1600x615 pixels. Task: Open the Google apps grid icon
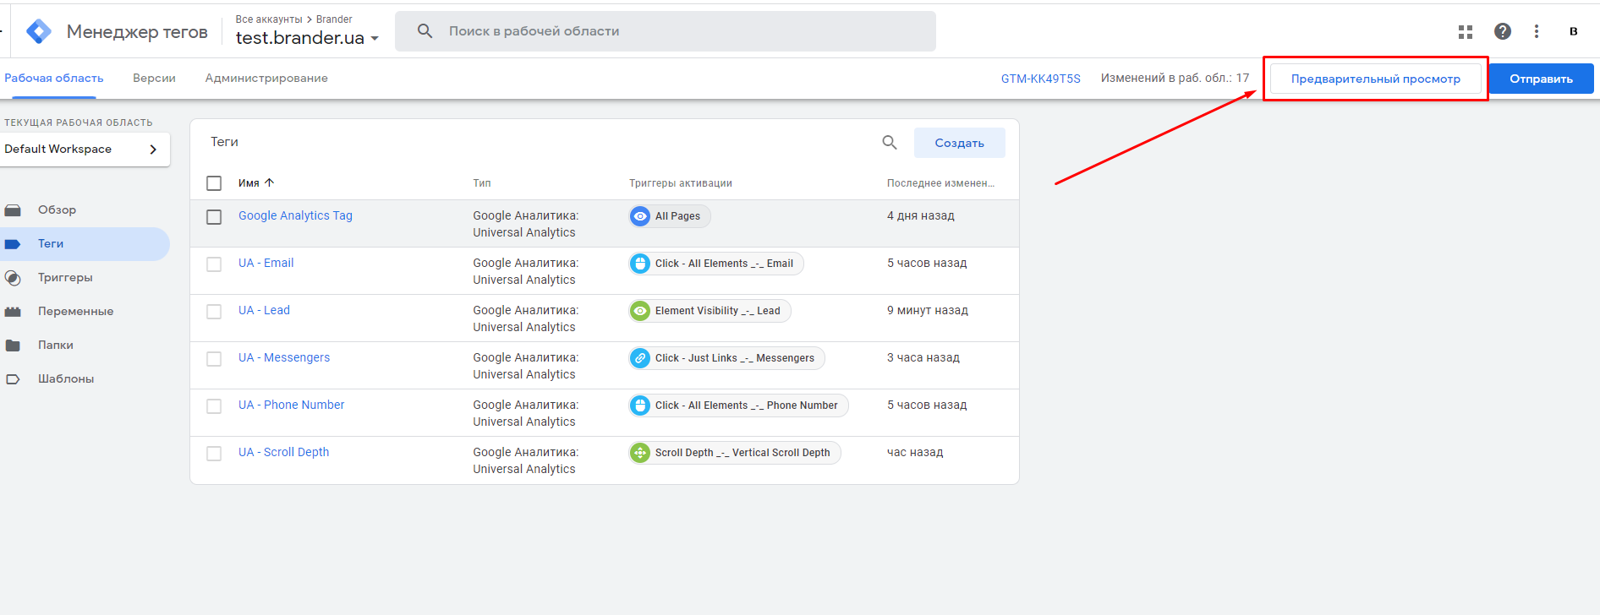coord(1466,32)
